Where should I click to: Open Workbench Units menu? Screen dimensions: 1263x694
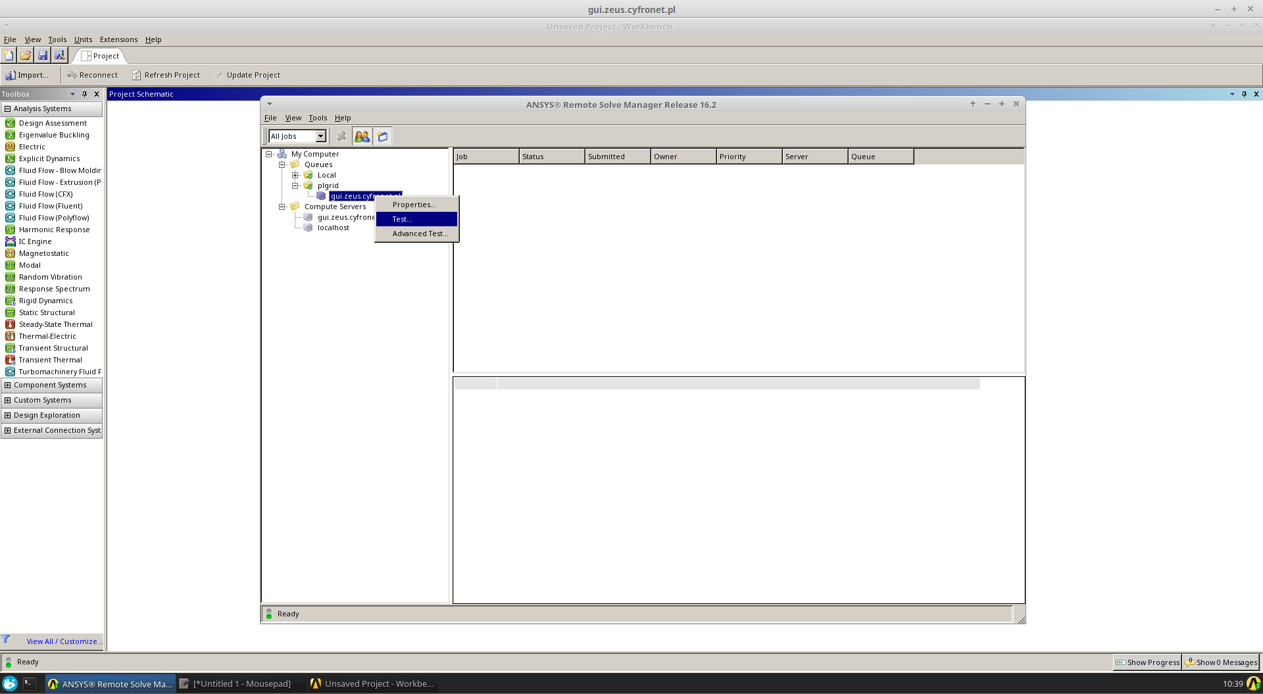click(x=83, y=39)
